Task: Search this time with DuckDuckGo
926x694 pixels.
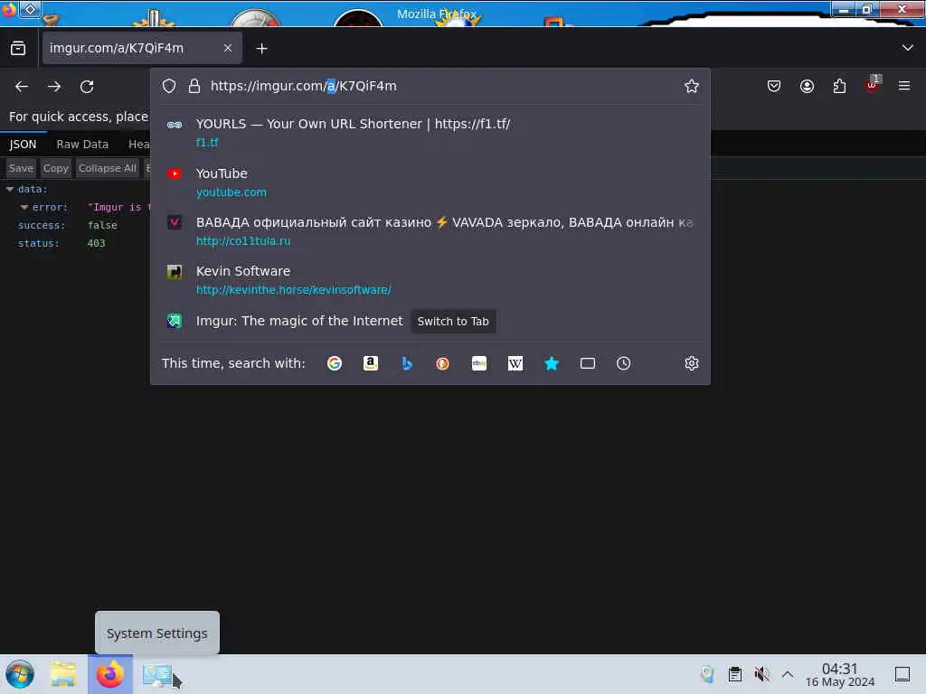Action: [x=443, y=363]
